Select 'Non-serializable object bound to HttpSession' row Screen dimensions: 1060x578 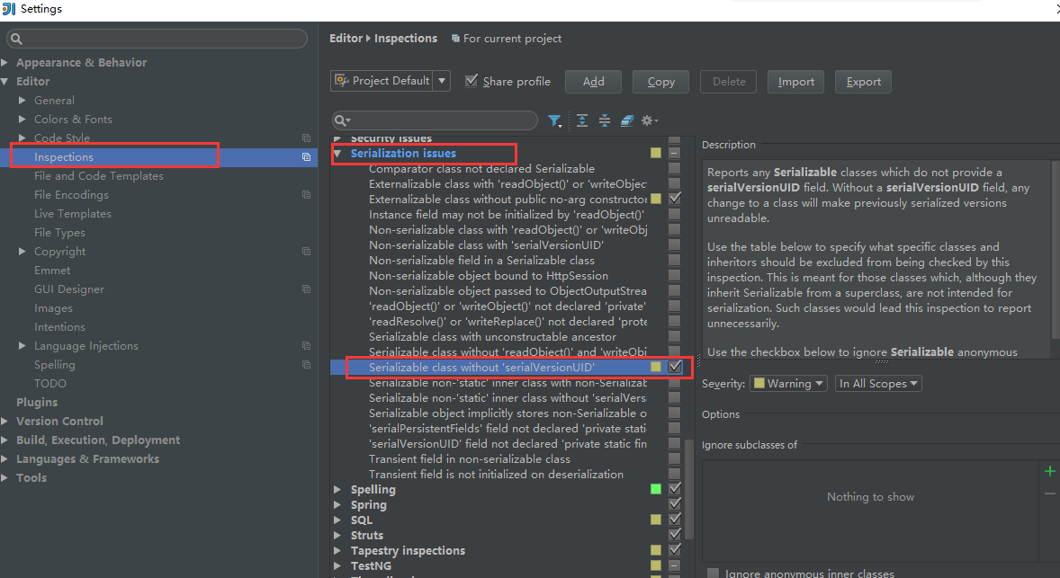point(488,275)
